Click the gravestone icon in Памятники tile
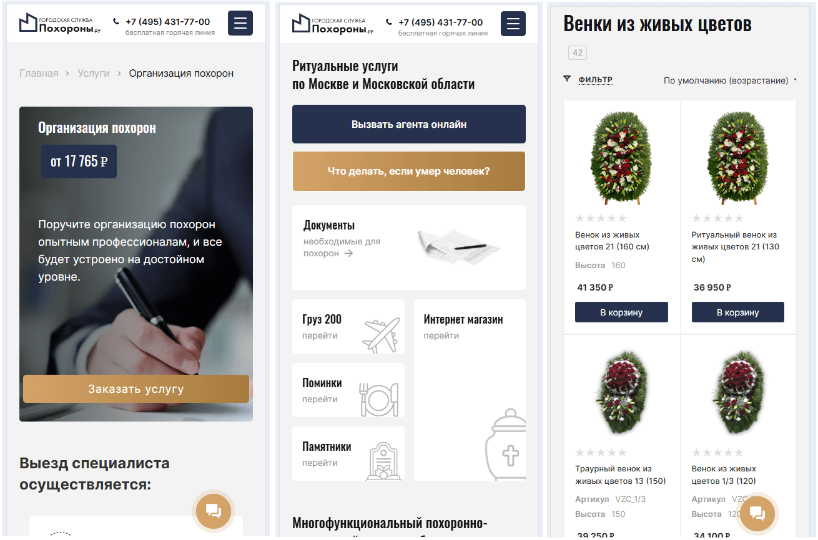 [383, 461]
